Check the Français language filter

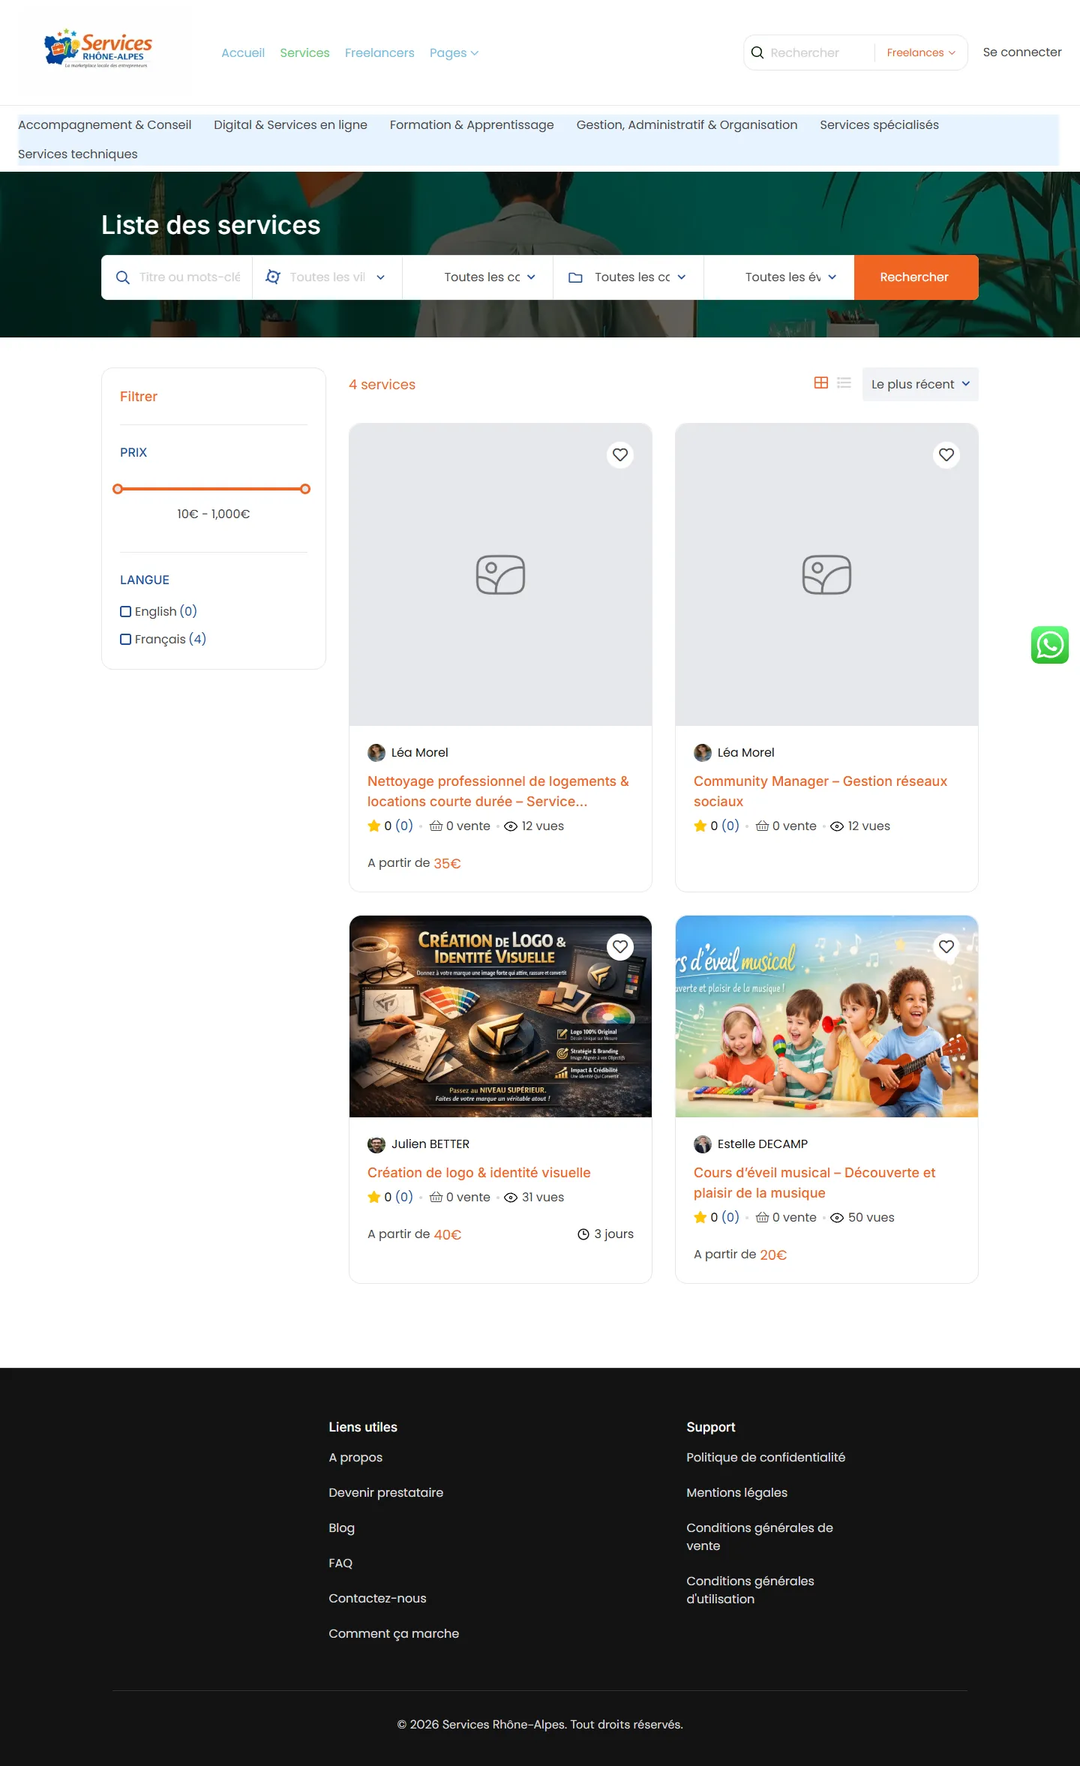tap(126, 640)
